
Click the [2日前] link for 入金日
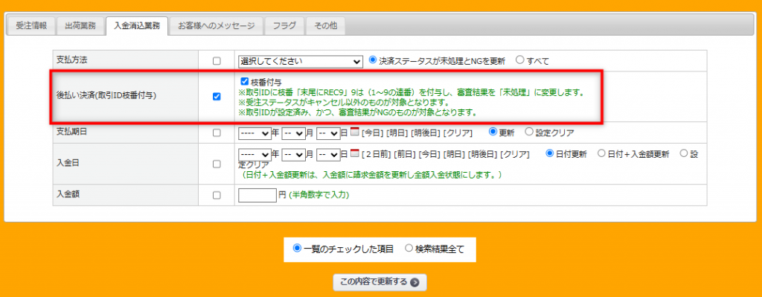click(x=377, y=154)
